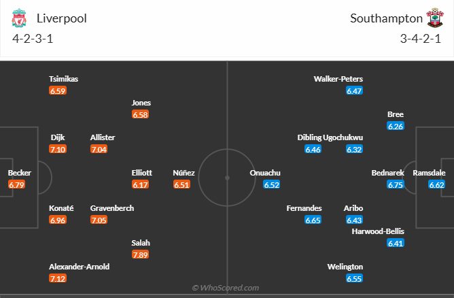Click the Liverpool club crest icon
The width and height of the screenshot is (454, 298).
18,19
